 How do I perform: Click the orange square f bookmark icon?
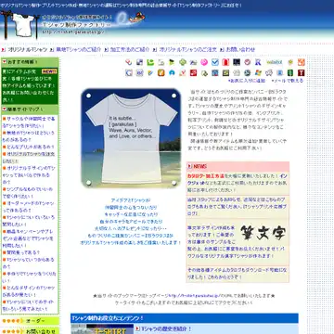161,72
